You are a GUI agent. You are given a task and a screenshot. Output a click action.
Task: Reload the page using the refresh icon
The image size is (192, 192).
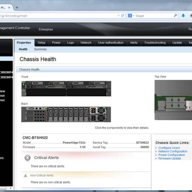tap(122, 16)
